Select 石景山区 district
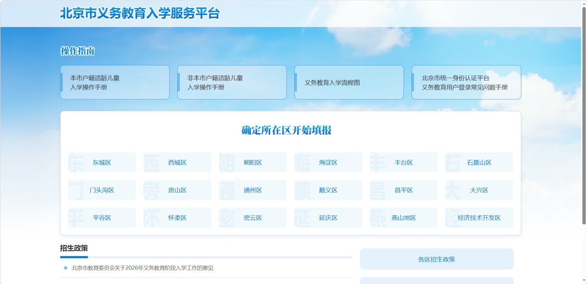This screenshot has width=587, height=284. tap(479, 162)
